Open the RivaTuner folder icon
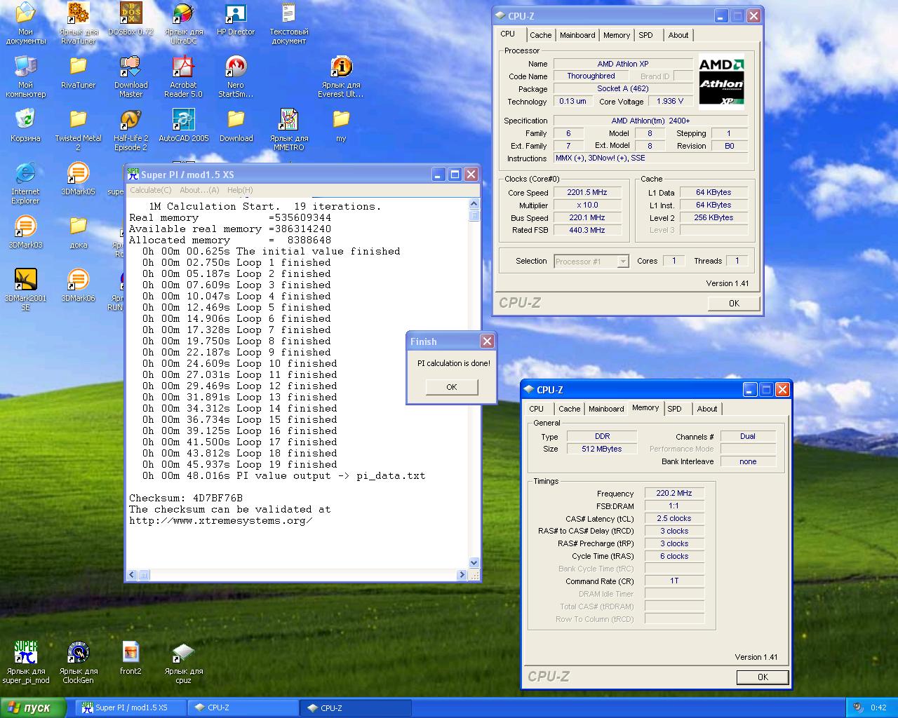The image size is (898, 718). click(x=78, y=67)
